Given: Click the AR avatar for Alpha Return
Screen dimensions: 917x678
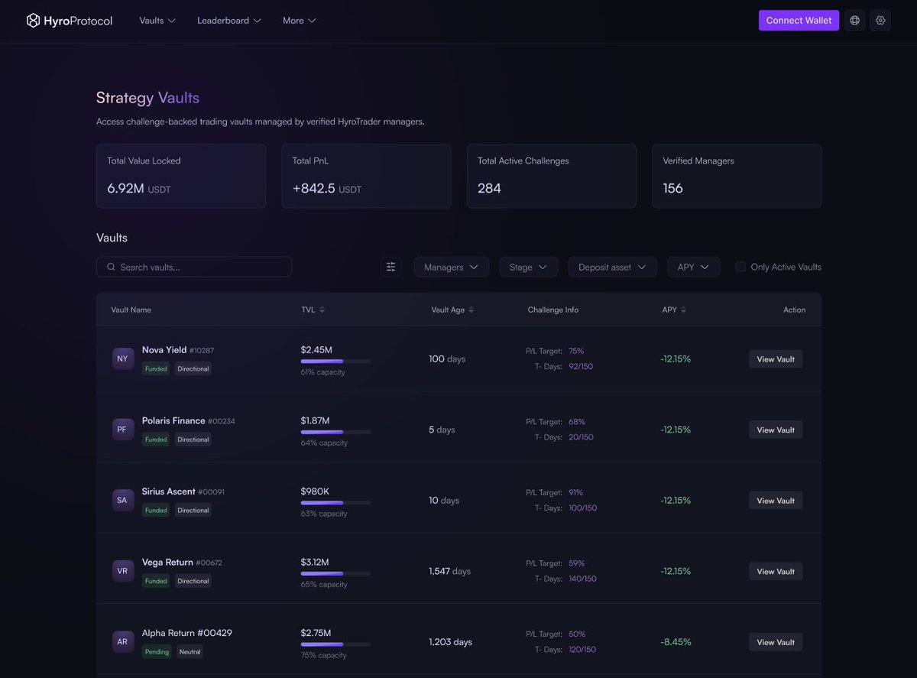Looking at the screenshot, I should [x=123, y=642].
